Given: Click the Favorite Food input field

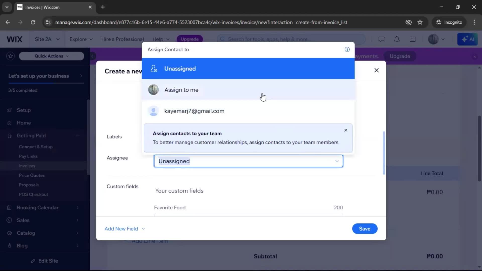Looking at the screenshot, I should pos(248,215).
